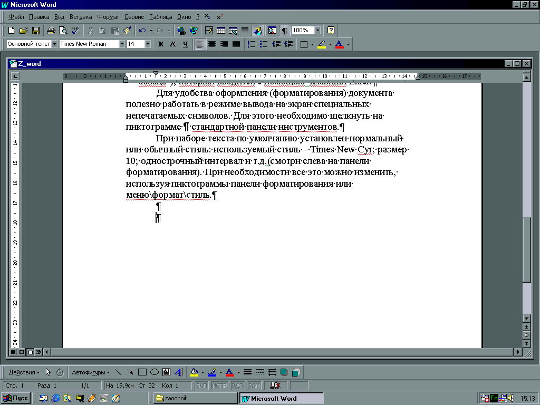This screenshot has height=405, width=540.
Task: Toggle ИСПР track changes in status bar
Action: tap(219, 385)
